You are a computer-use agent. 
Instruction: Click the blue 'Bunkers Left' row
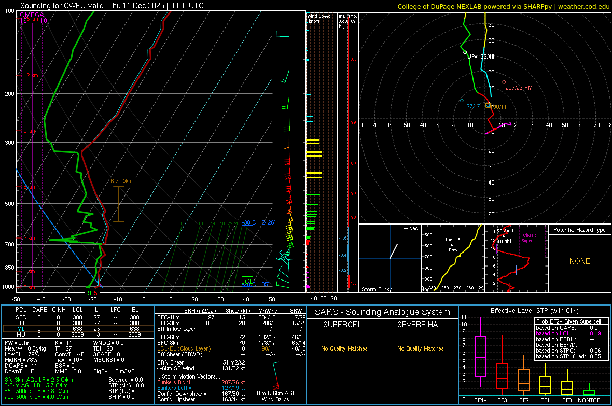pos(201,388)
